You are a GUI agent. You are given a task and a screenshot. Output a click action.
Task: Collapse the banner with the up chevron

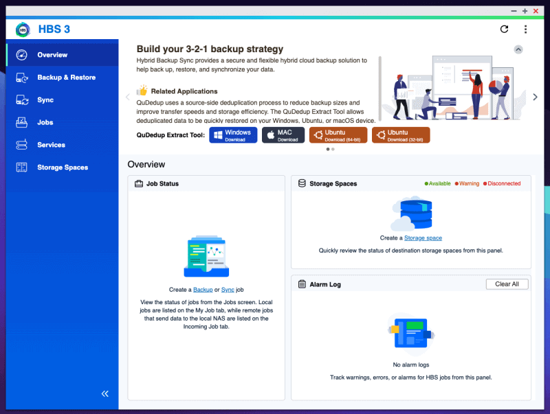(518, 49)
